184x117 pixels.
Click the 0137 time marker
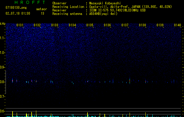(125, 25)
